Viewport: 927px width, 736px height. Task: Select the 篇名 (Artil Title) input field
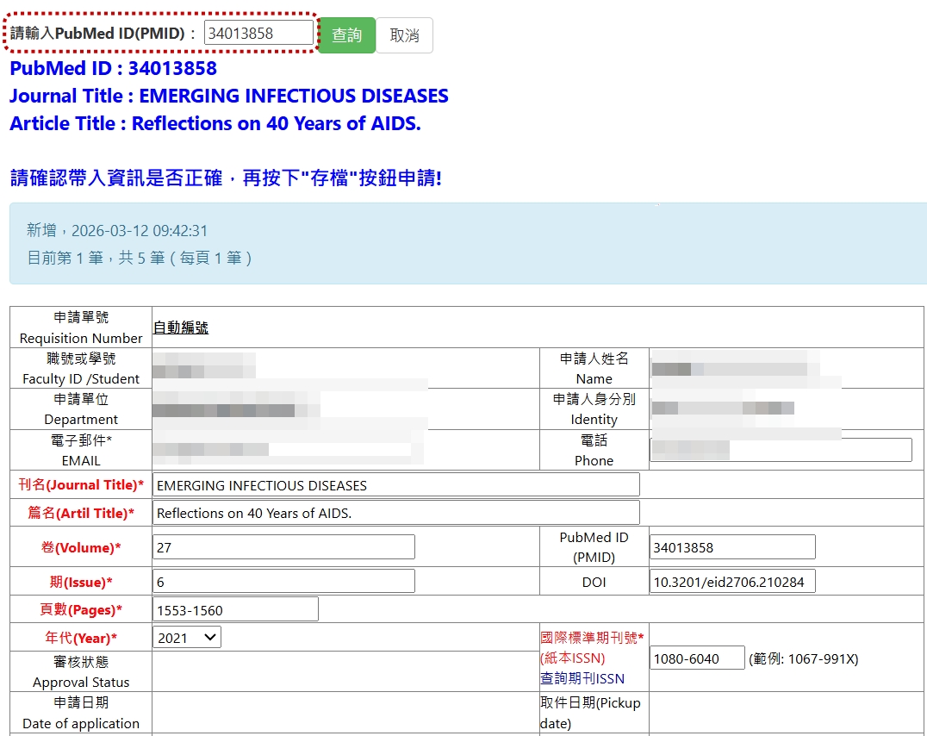pyautogui.click(x=395, y=513)
